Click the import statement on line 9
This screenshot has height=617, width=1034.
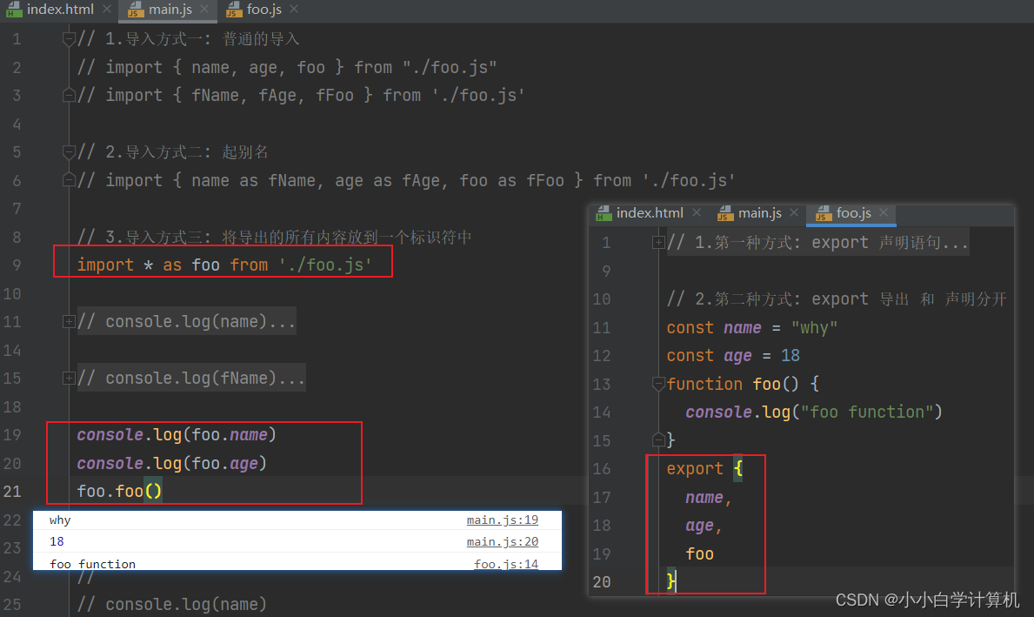[224, 265]
